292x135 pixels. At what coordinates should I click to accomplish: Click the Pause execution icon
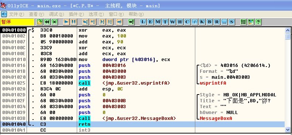(73, 22)
